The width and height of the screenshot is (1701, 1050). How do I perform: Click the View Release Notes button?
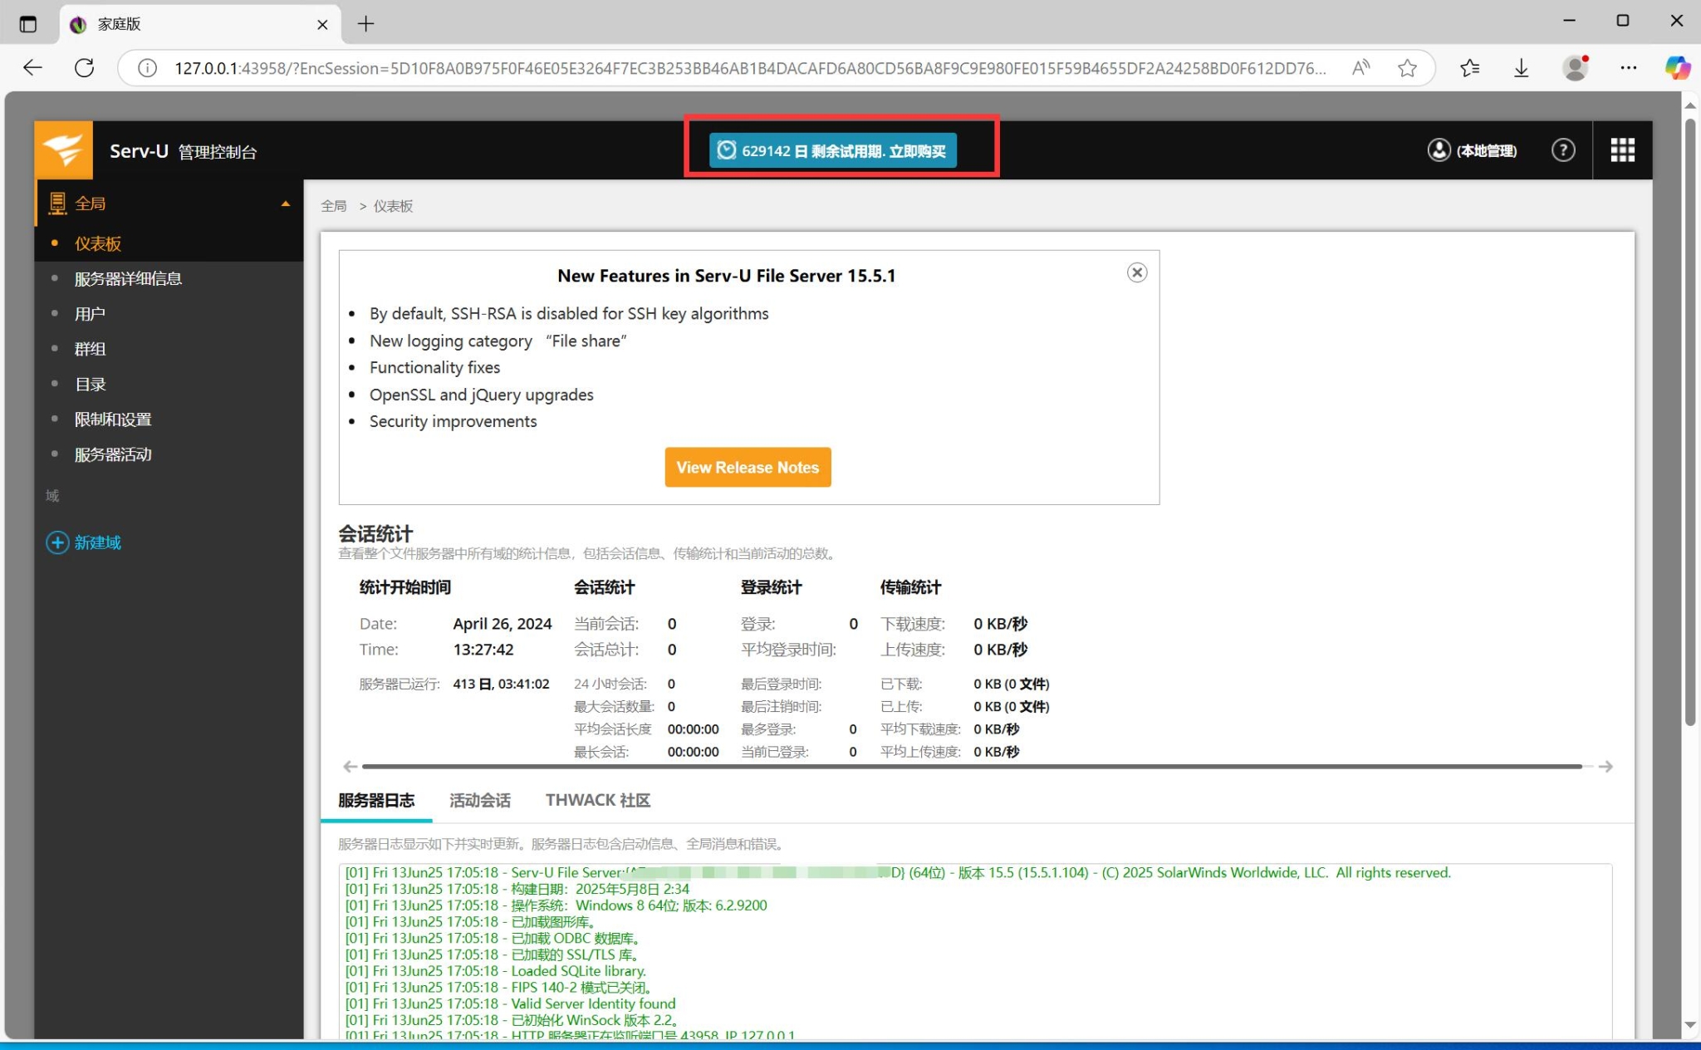point(747,467)
